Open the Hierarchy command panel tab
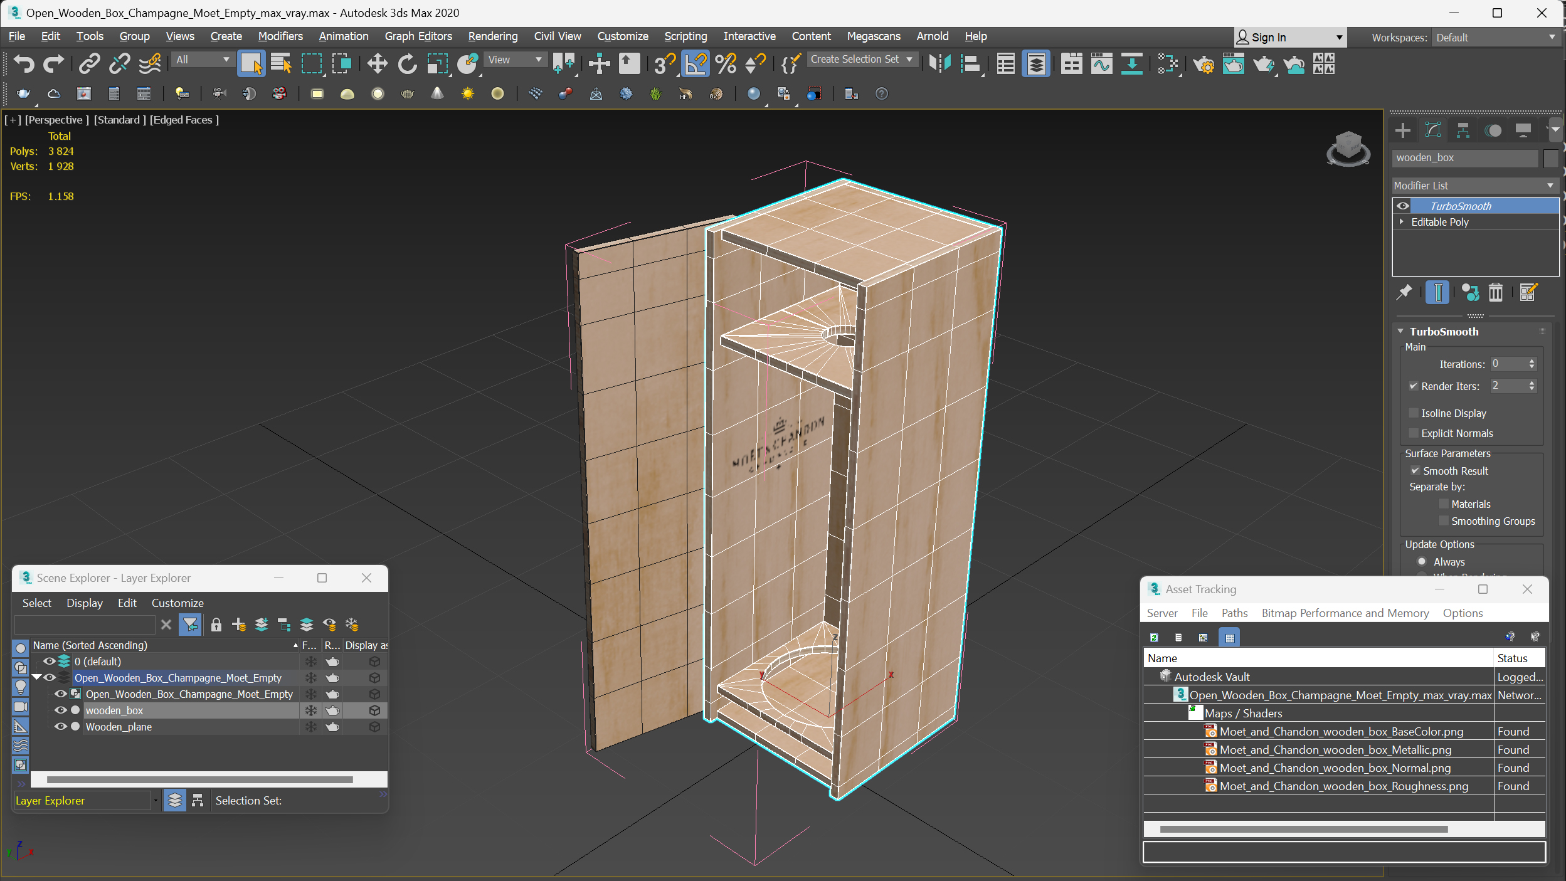1566x881 pixels. pos(1463,130)
